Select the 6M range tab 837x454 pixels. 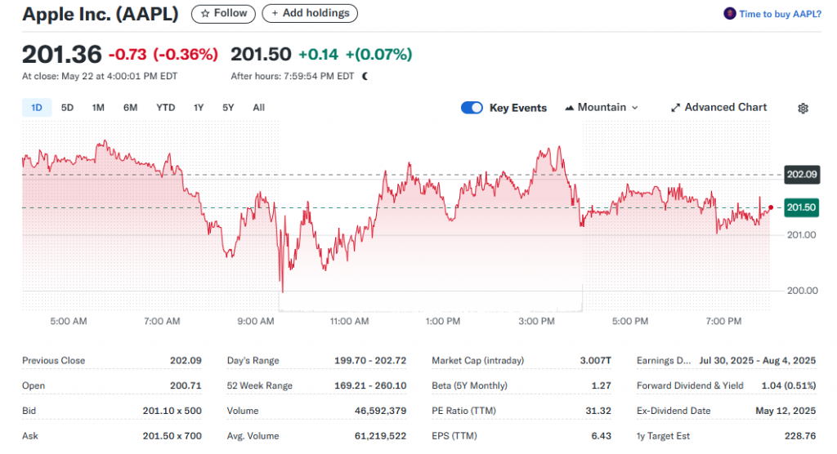pyautogui.click(x=130, y=108)
